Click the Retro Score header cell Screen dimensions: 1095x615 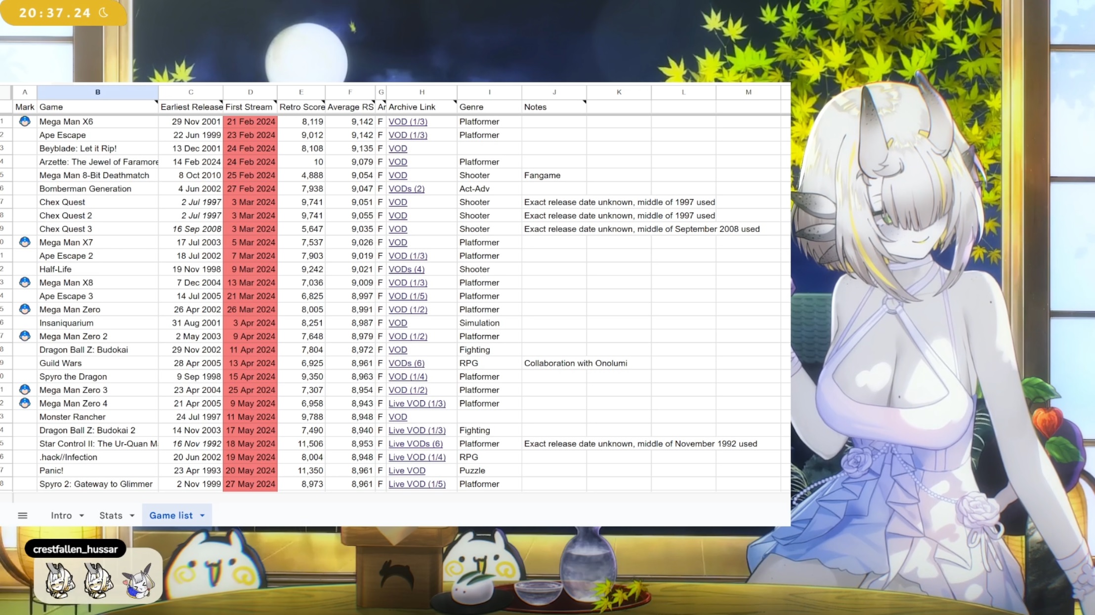click(x=301, y=107)
